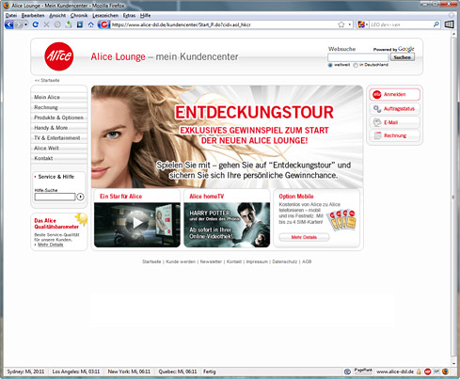Click the sun icon on Qualitätsbarometer box

pyautogui.click(x=82, y=219)
